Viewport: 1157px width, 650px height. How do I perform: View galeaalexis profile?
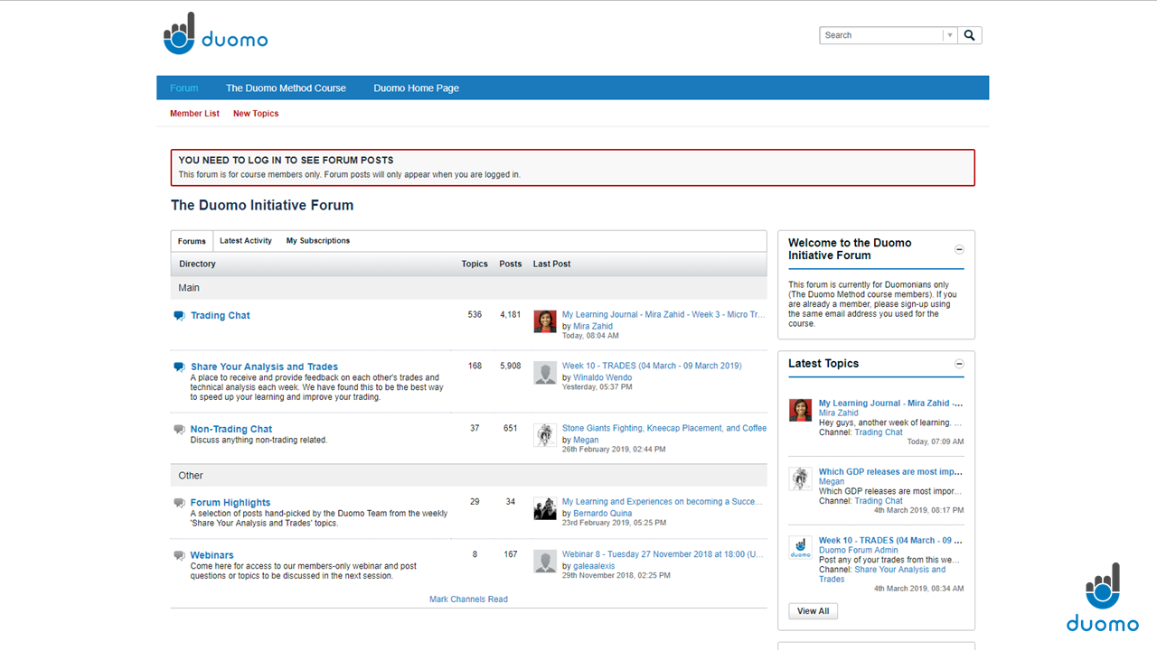(x=594, y=566)
